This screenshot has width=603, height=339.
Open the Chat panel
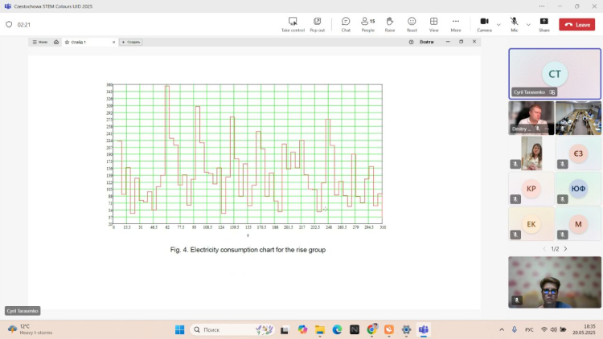[345, 24]
